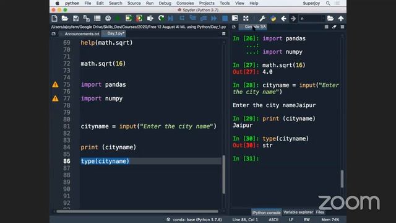Click the console browse tabs button
Screen dimensions: 396x223
pos(234,27)
